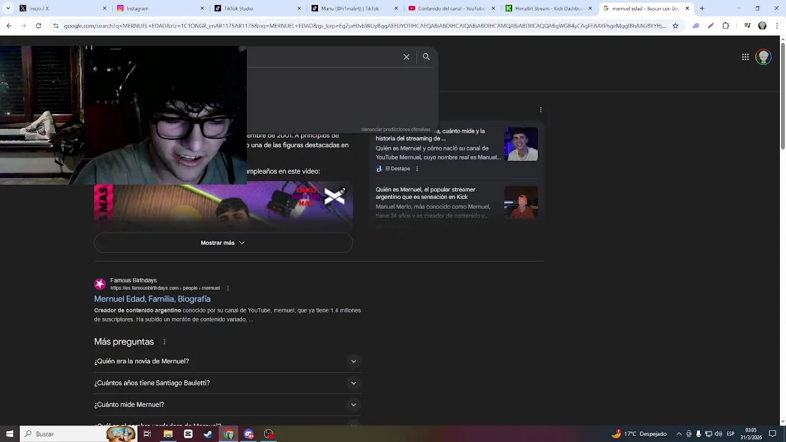Viewport: 786px width, 442px height.
Task: Go forward to the next page
Action: click(x=23, y=26)
